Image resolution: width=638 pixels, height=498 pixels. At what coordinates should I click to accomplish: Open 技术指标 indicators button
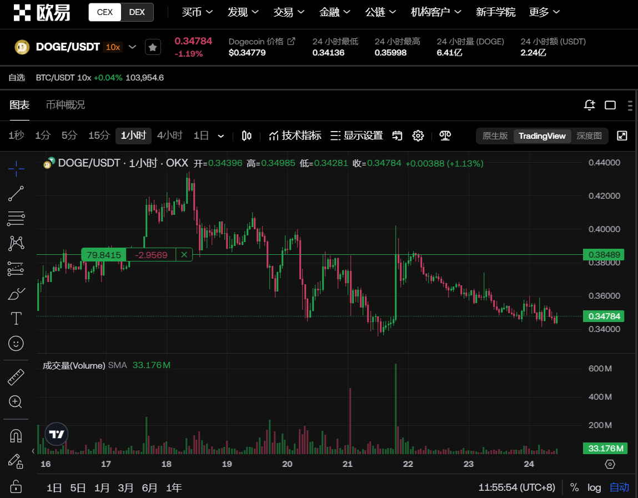click(295, 136)
